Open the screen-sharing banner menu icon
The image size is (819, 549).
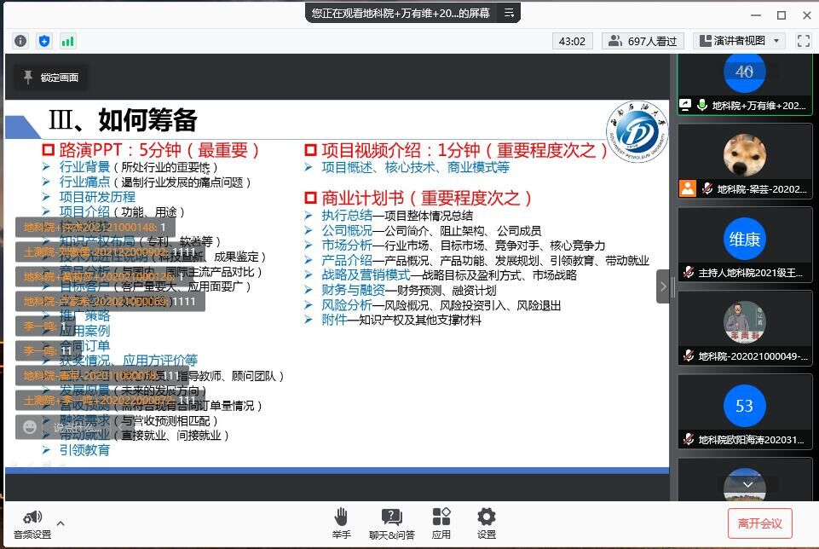pyautogui.click(x=509, y=13)
